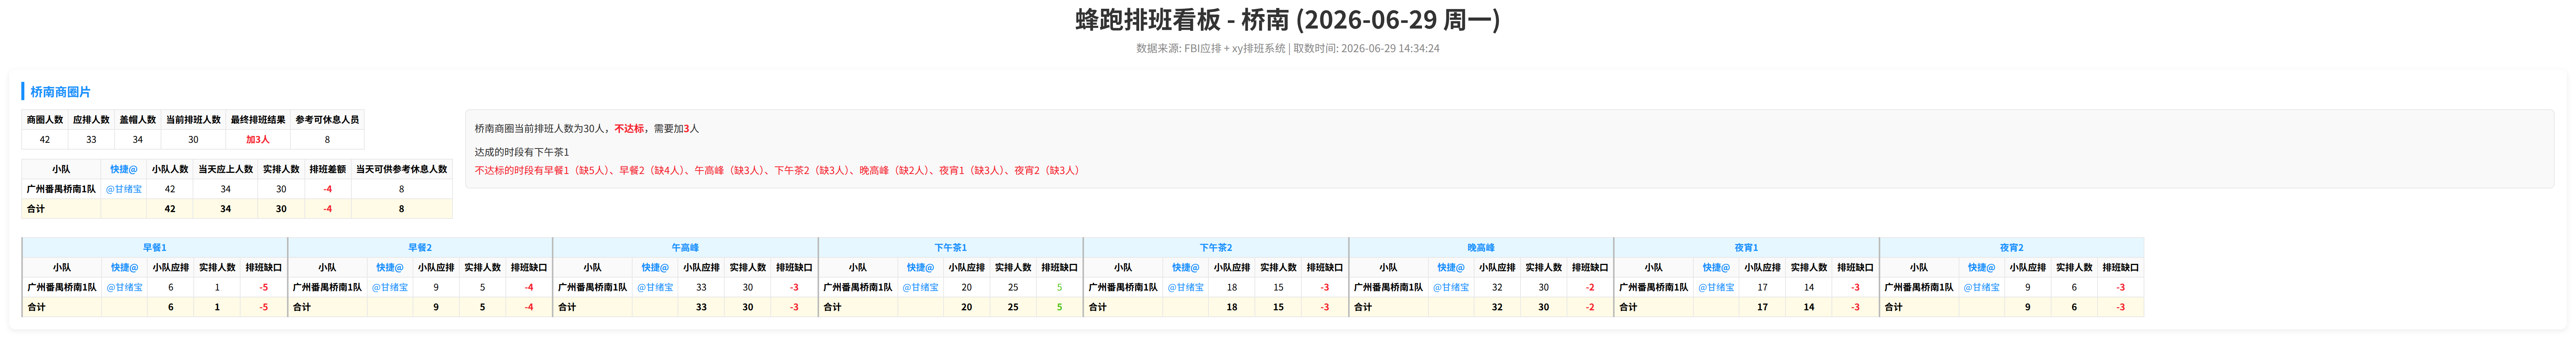Click the 早餐2 time-slot table title

tap(420, 248)
